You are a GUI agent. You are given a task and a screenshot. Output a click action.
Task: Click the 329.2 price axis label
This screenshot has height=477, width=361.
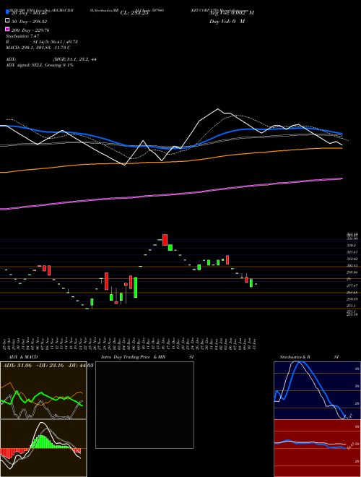pyautogui.click(x=351, y=245)
